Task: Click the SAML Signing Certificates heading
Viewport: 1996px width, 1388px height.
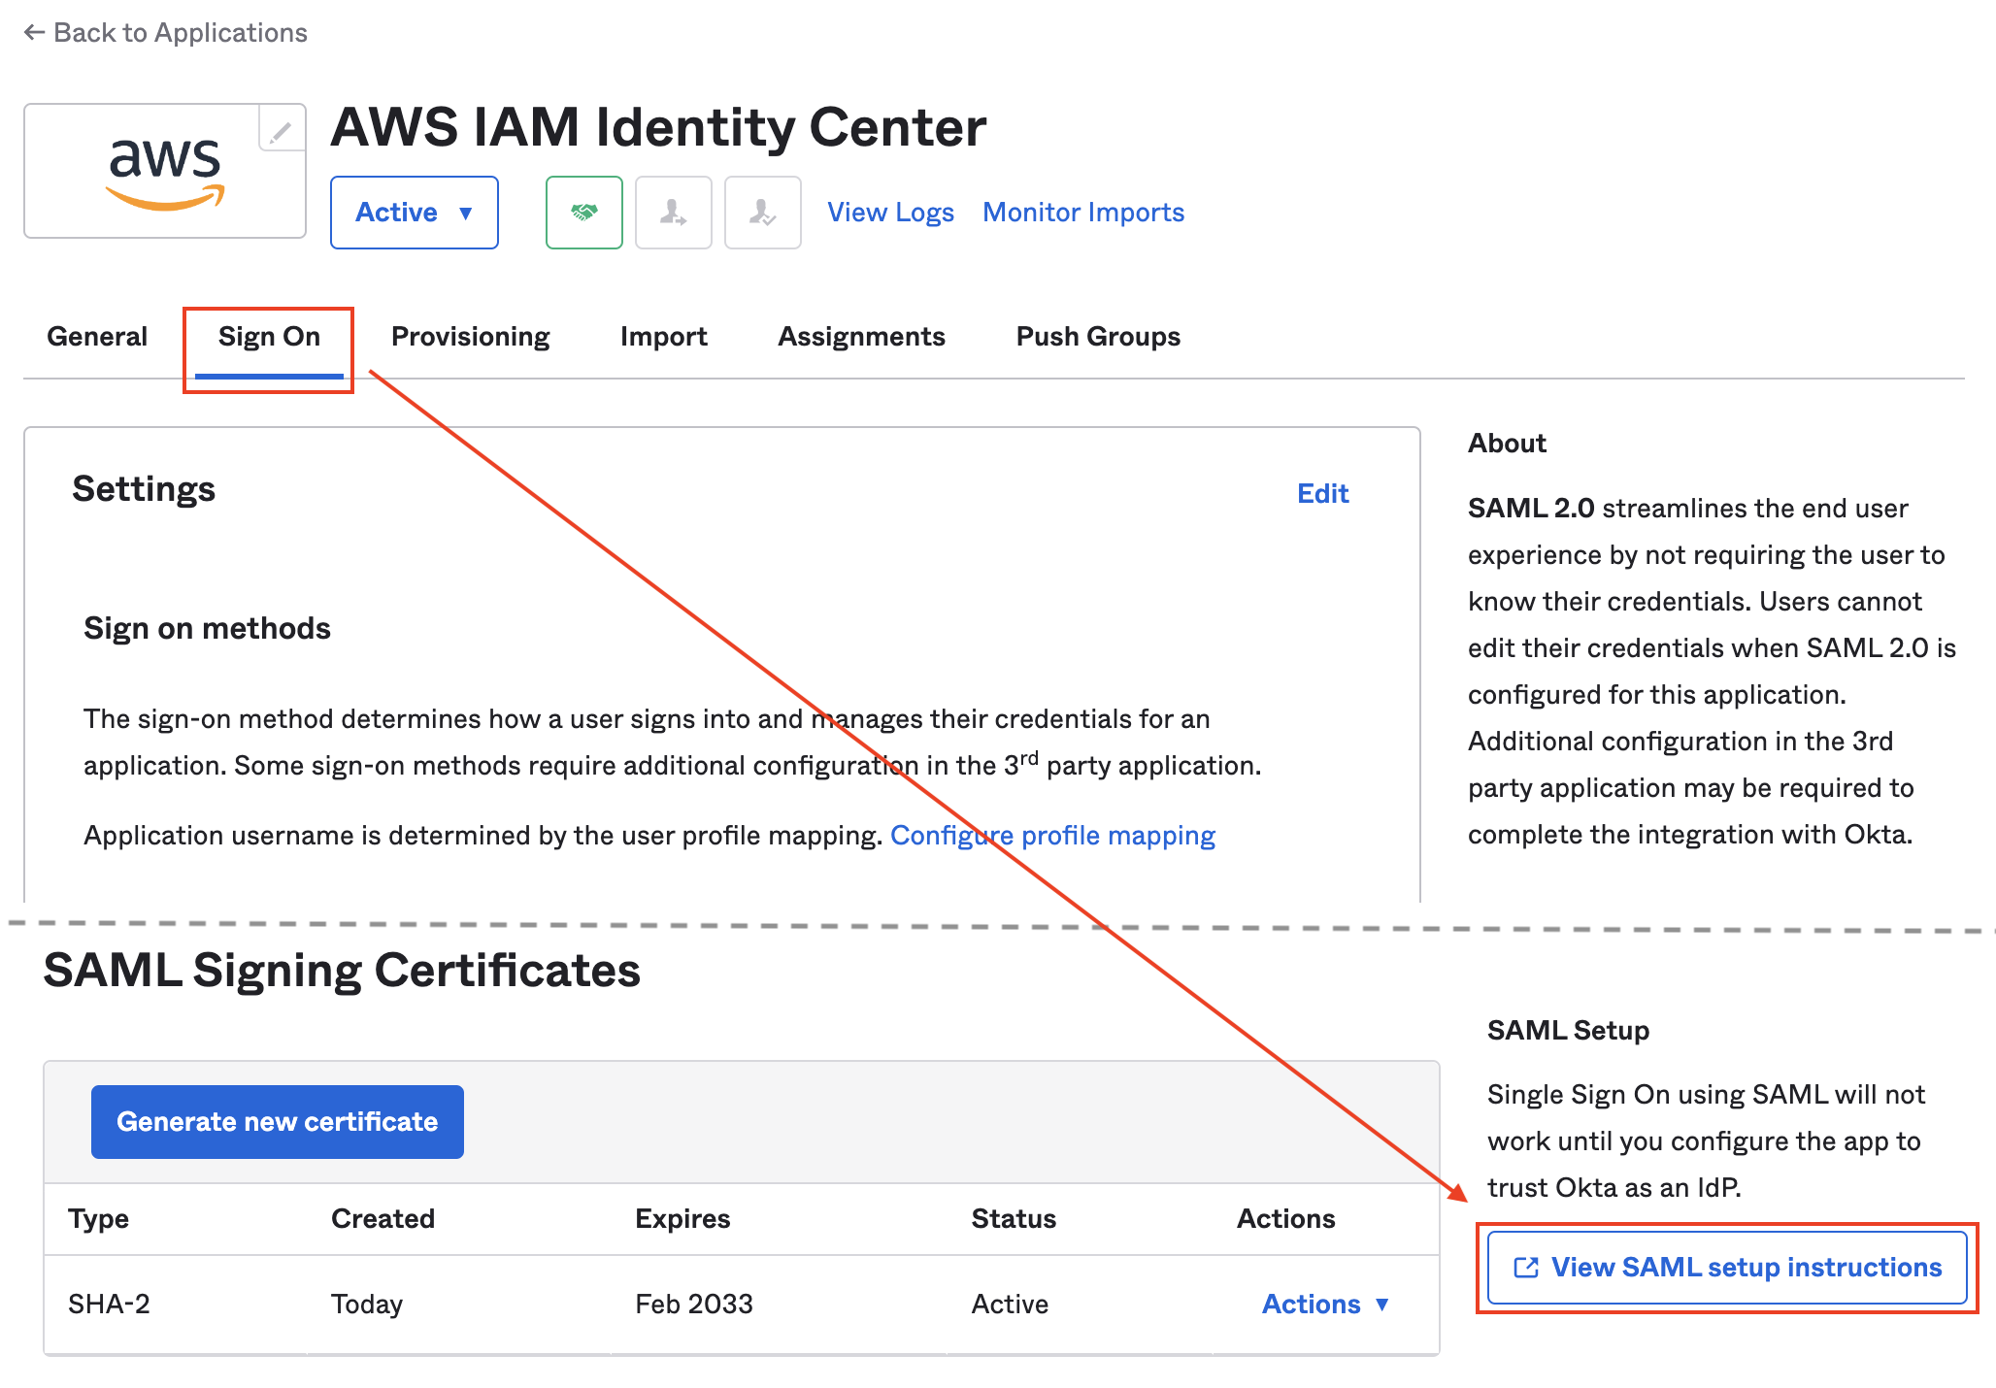Action: 342,971
